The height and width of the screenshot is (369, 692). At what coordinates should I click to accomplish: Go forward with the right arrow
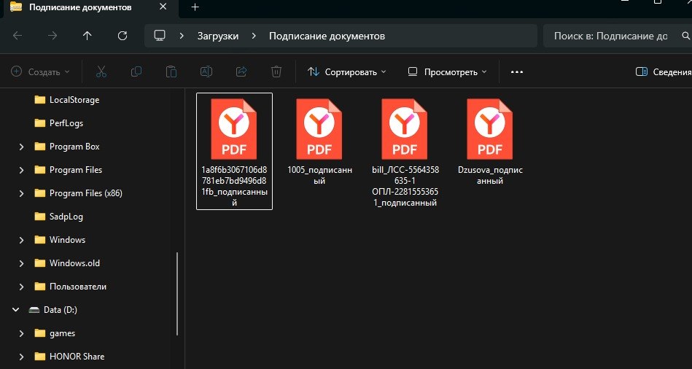(x=53, y=36)
